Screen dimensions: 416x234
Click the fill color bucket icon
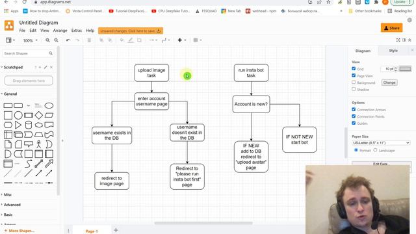pos(122,40)
